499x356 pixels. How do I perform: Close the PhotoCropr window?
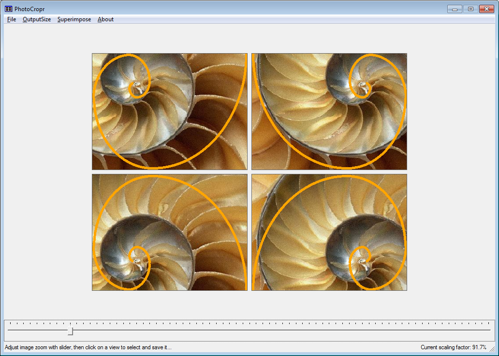coord(486,9)
